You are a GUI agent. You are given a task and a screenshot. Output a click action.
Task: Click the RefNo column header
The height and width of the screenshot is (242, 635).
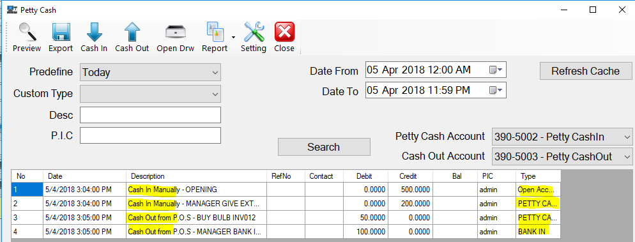(286, 176)
